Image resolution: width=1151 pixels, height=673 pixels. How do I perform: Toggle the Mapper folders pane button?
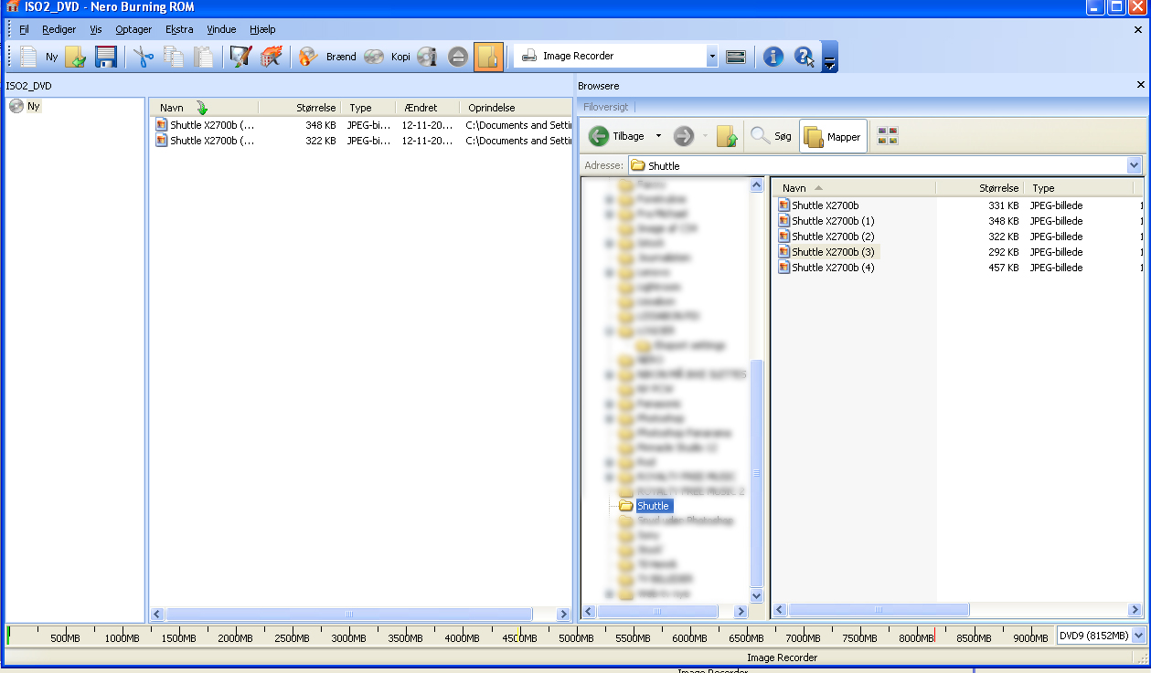click(833, 137)
